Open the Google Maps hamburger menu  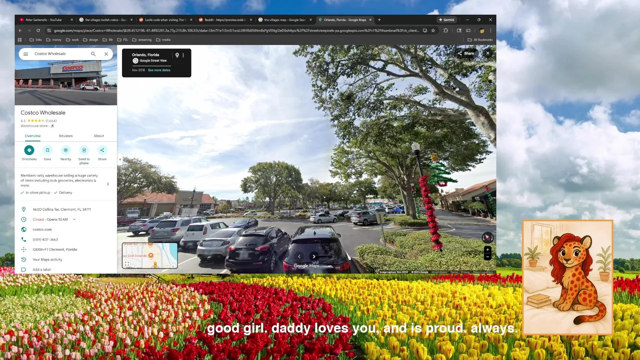25,54
